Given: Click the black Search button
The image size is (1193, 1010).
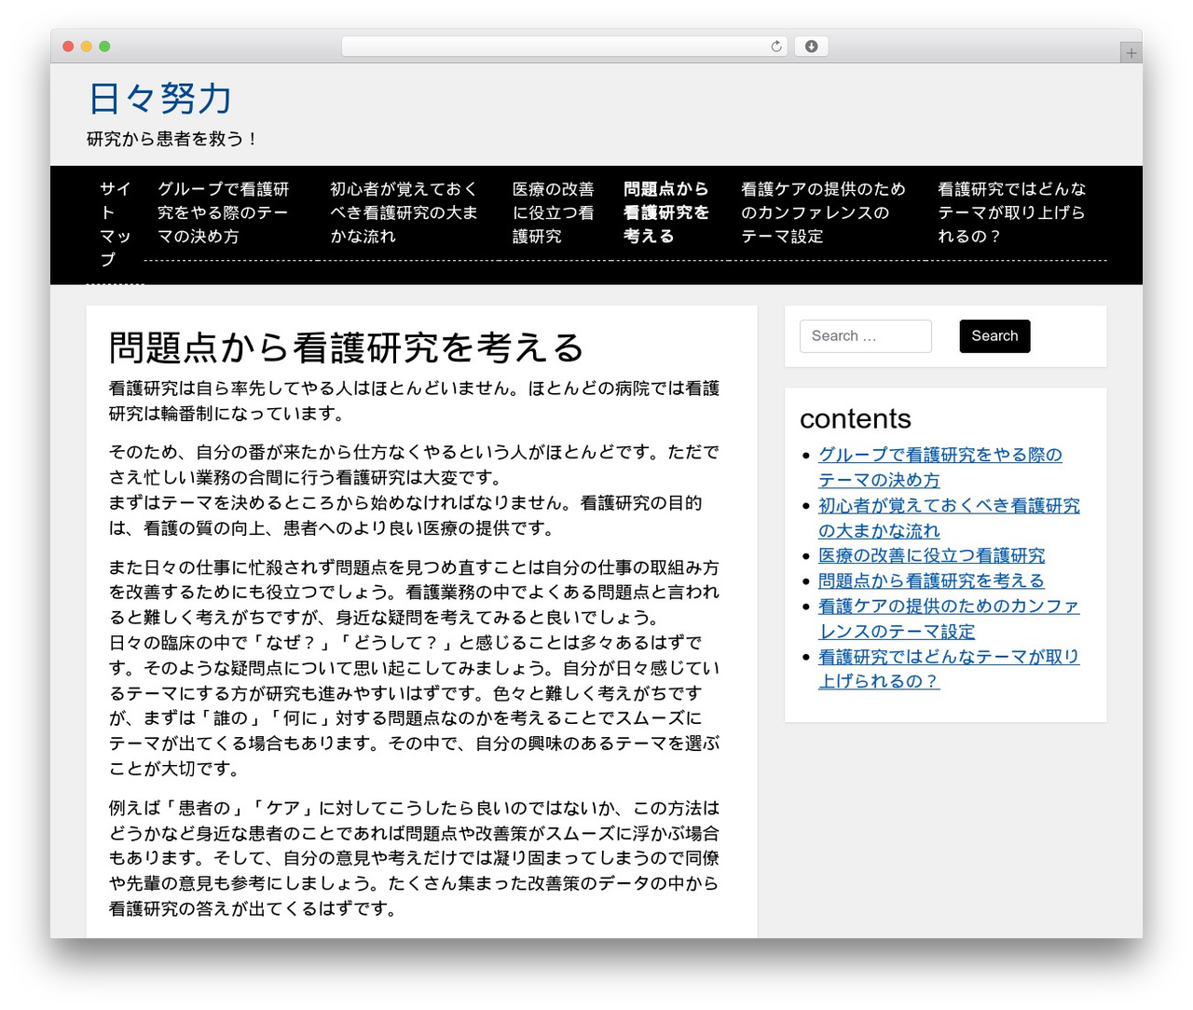Looking at the screenshot, I should coord(994,336).
